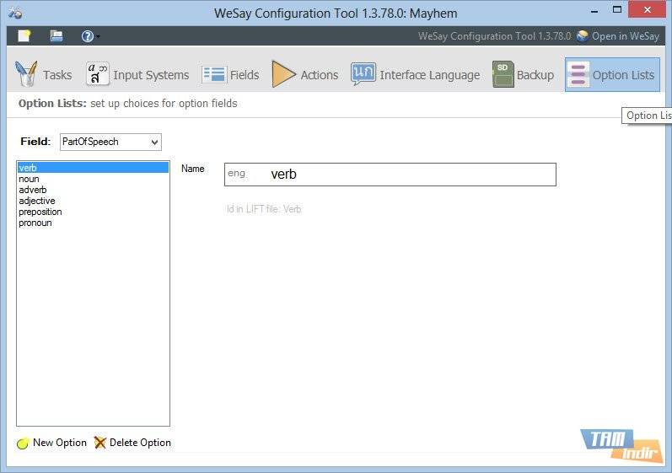
Task: Switch to the Tasks tab
Action: coord(44,75)
